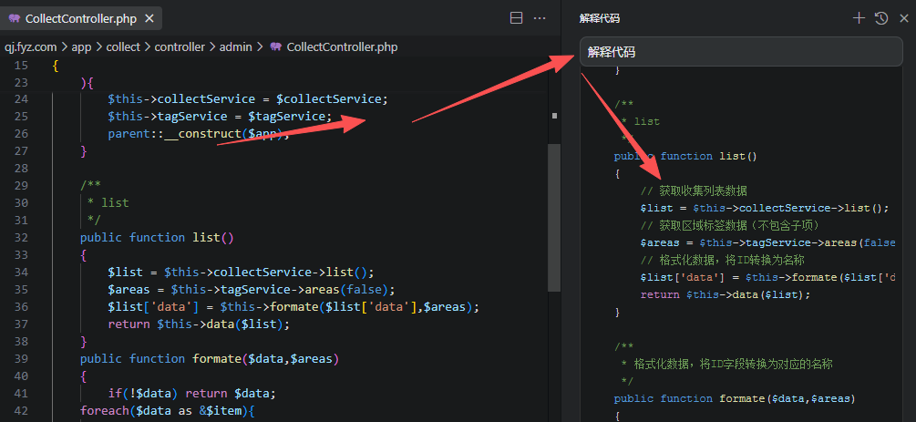
Task: Click line number 24 in the gutter
Action: pos(20,99)
